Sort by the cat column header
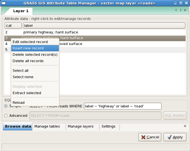This screenshot has width=190, height=151. pyautogui.click(x=12, y=25)
